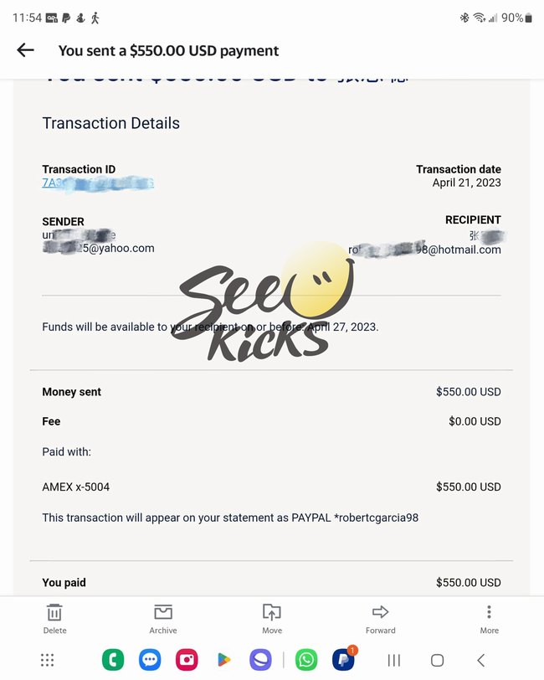The width and height of the screenshot is (544, 680).
Task: Launch the Phone app from taskbar
Action: [112, 660]
